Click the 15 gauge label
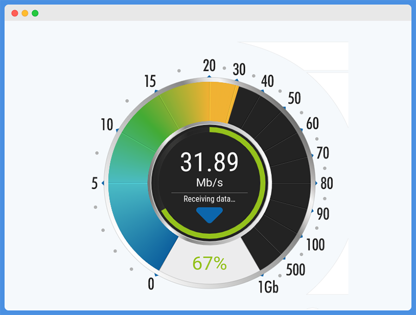The height and width of the screenshot is (315, 416). click(x=150, y=81)
